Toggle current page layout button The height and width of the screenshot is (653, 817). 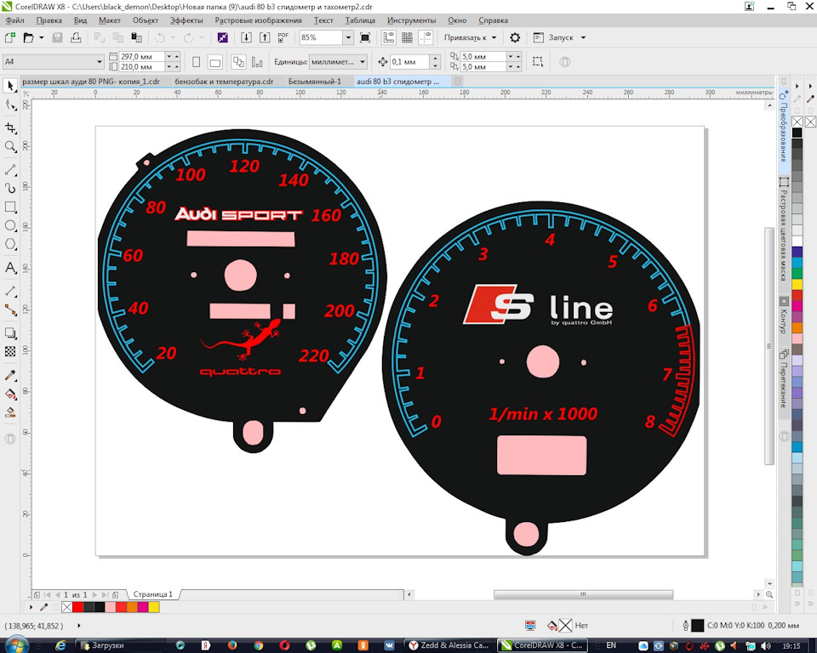[x=257, y=62]
